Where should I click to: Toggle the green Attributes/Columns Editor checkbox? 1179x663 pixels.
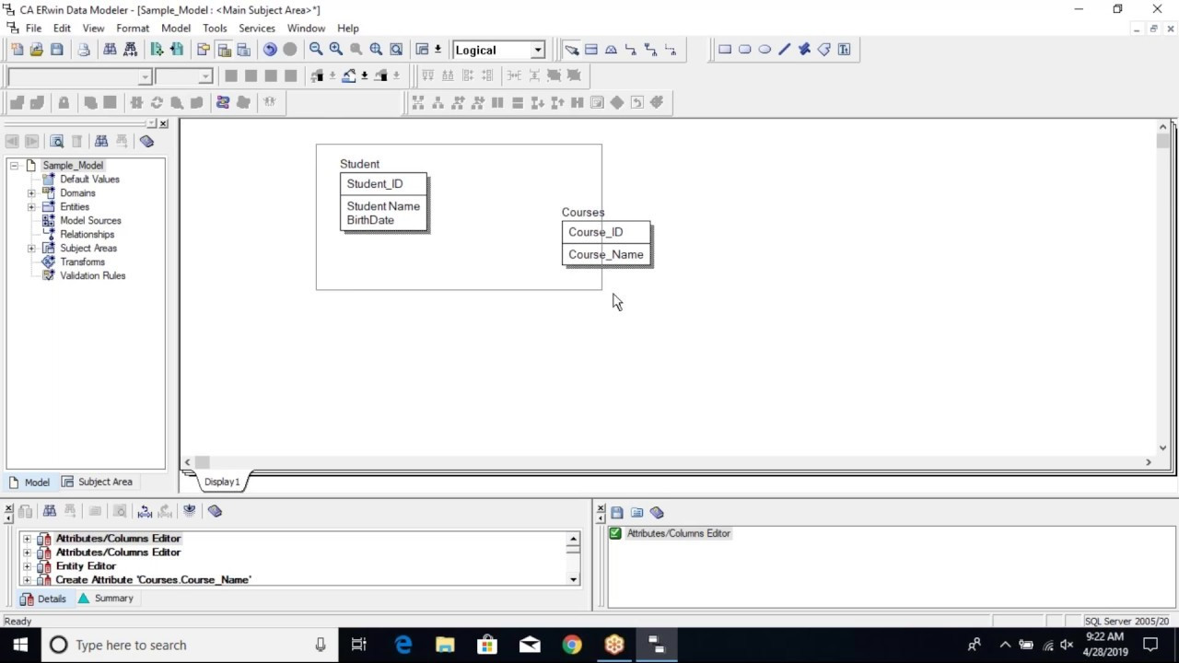[x=615, y=533]
